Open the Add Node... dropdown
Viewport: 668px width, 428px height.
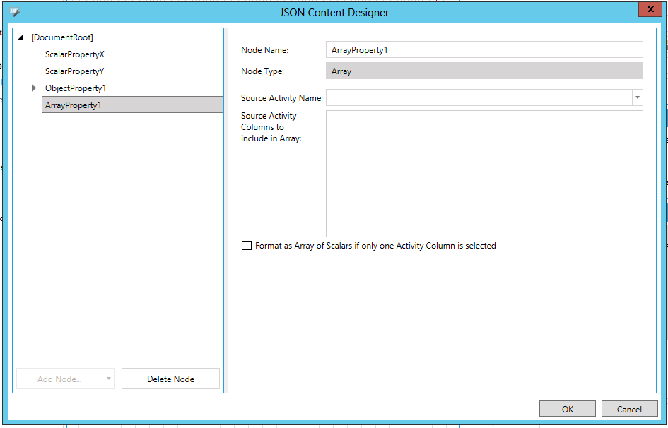[x=65, y=379]
